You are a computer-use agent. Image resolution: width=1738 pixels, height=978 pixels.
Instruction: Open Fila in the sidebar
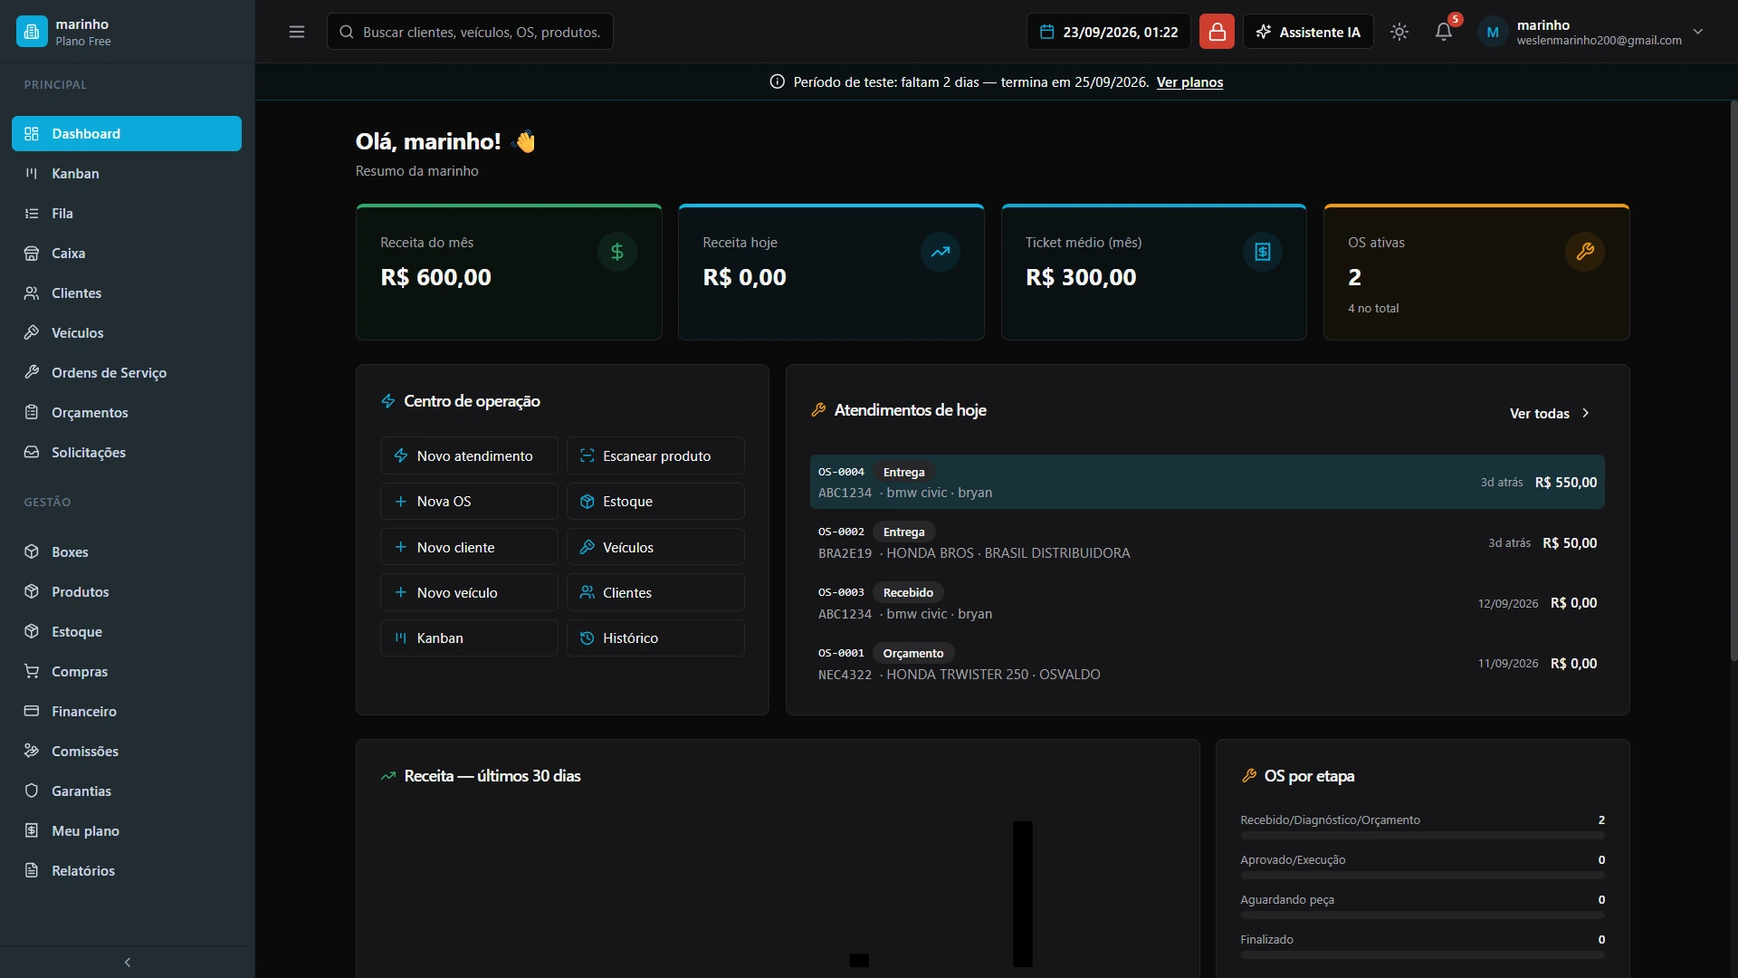coord(127,213)
